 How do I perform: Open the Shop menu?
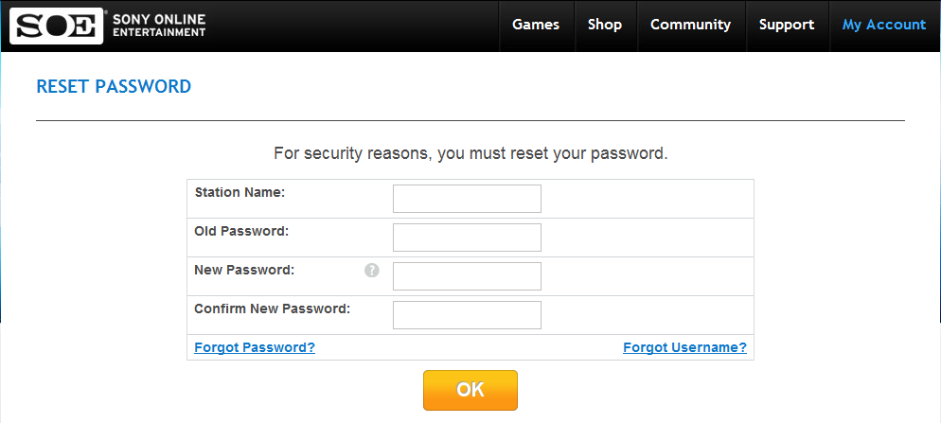click(605, 25)
